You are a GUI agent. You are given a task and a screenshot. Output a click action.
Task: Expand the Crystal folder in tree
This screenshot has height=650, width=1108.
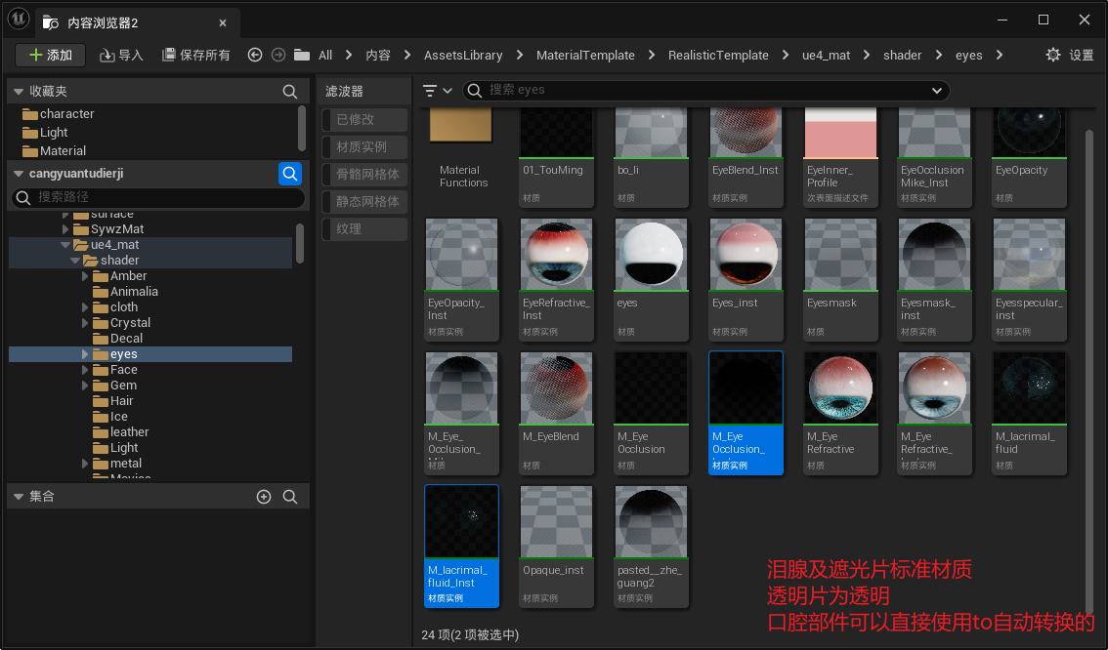85,323
